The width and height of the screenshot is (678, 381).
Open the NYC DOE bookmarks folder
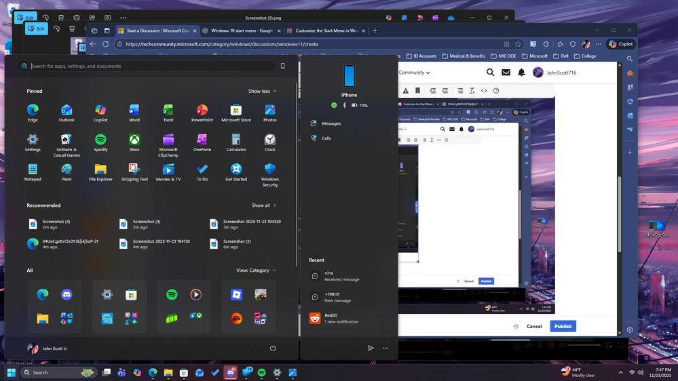point(504,56)
